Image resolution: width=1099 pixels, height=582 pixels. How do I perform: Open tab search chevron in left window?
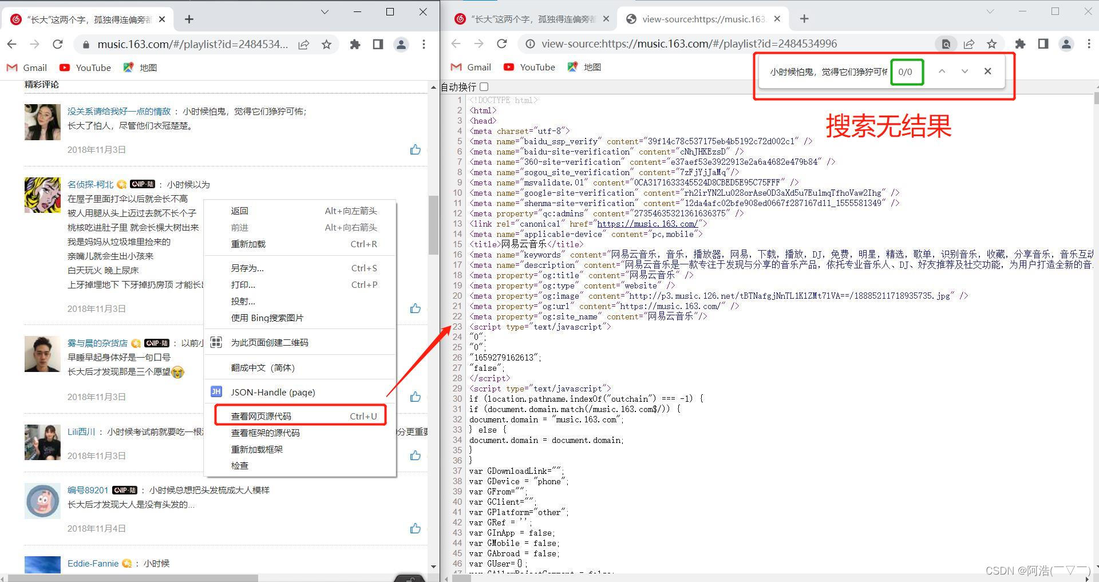click(x=325, y=11)
